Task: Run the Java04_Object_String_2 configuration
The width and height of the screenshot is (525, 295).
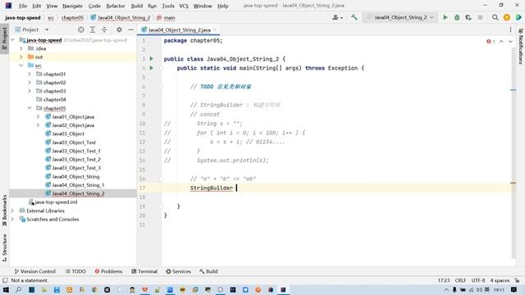Action: pos(445,17)
